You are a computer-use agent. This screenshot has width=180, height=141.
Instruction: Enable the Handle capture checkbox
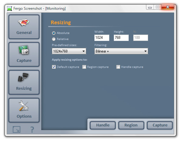click(118, 67)
